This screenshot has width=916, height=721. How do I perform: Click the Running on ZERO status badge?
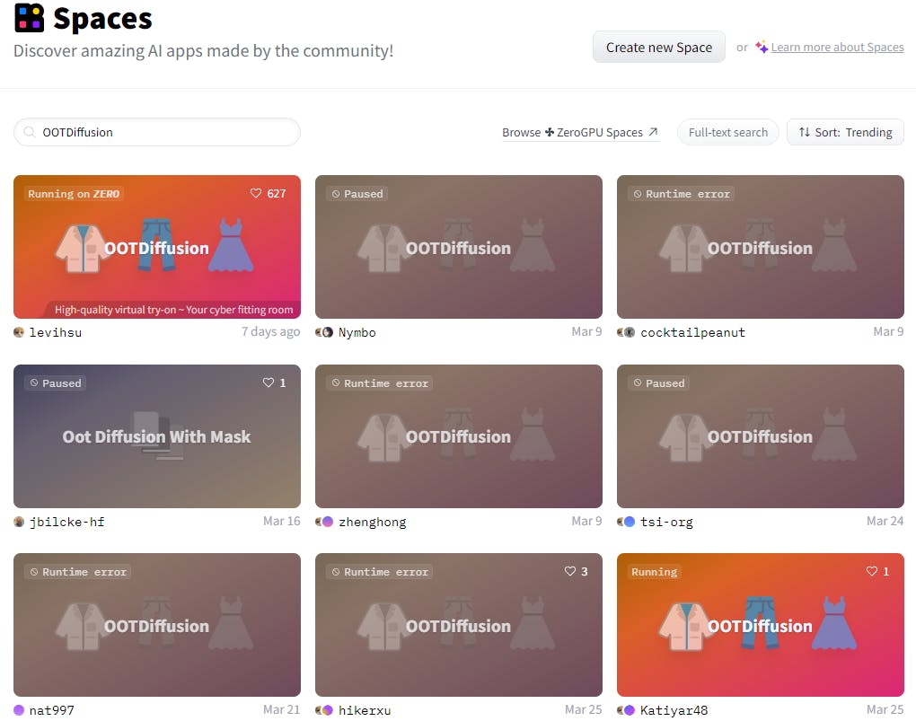(74, 194)
